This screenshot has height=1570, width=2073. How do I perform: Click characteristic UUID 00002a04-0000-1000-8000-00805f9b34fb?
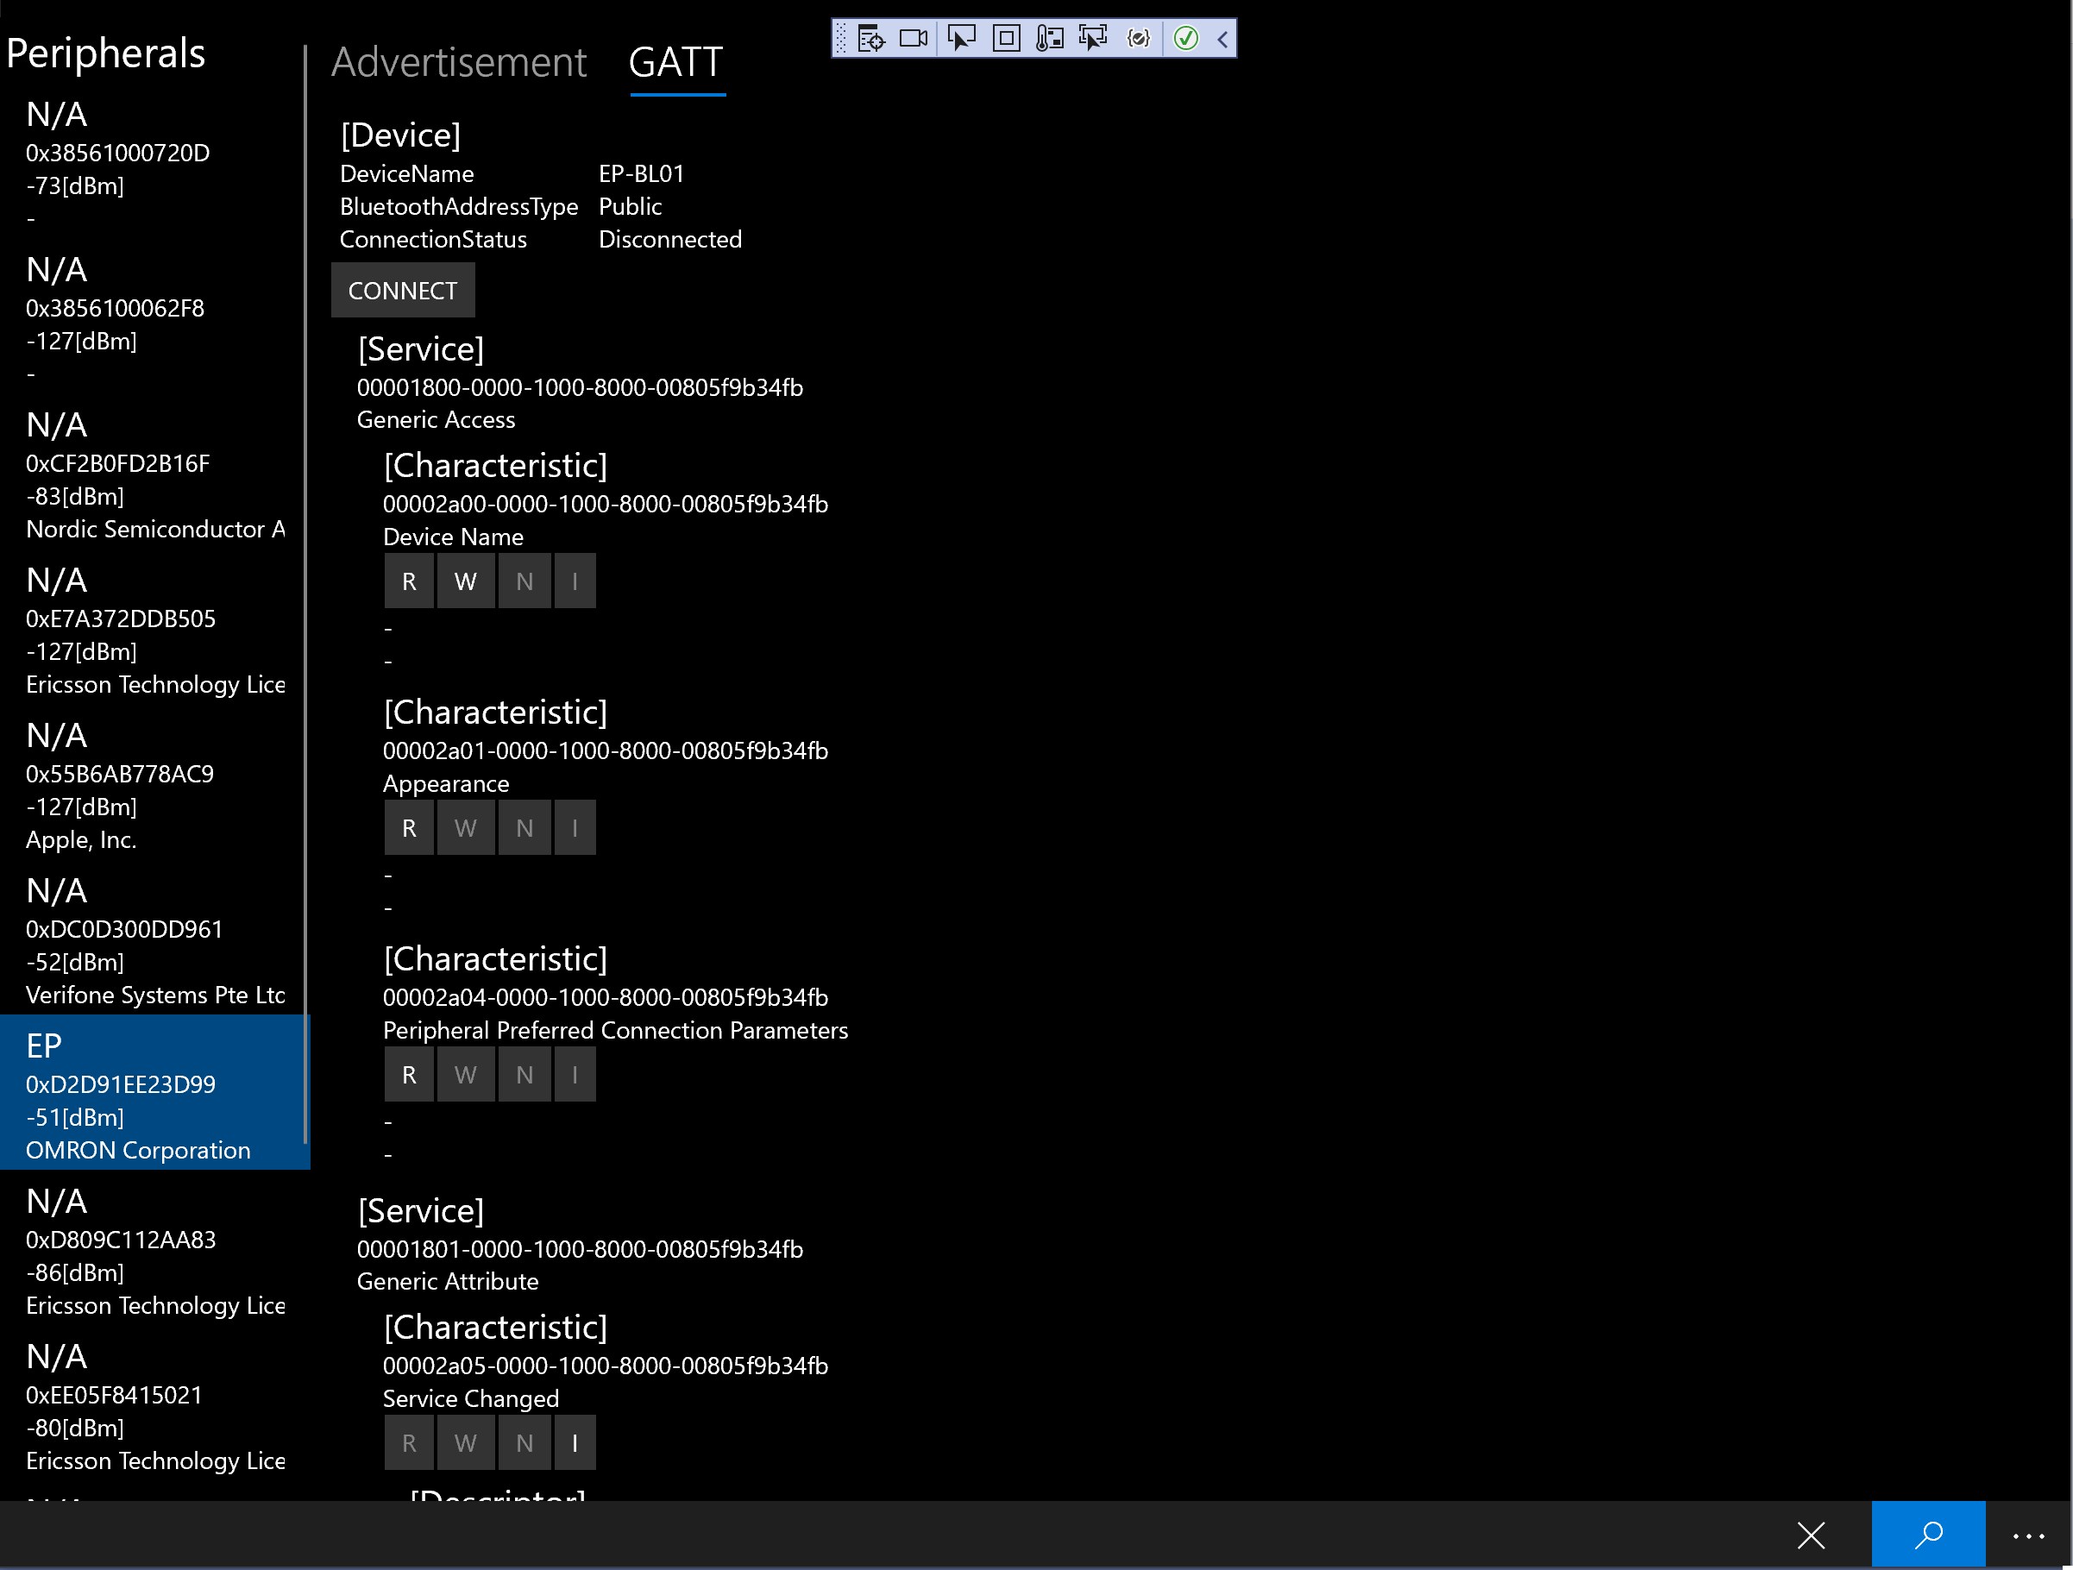(x=606, y=996)
